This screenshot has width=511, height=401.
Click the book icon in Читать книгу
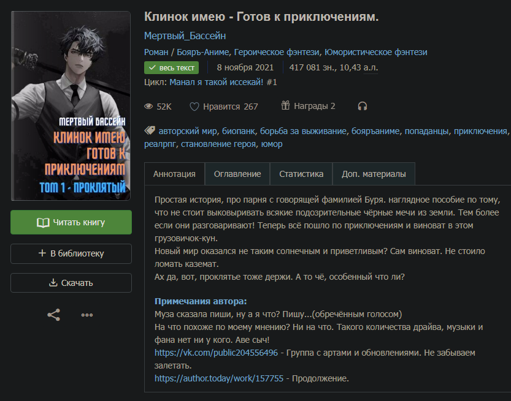(43, 223)
